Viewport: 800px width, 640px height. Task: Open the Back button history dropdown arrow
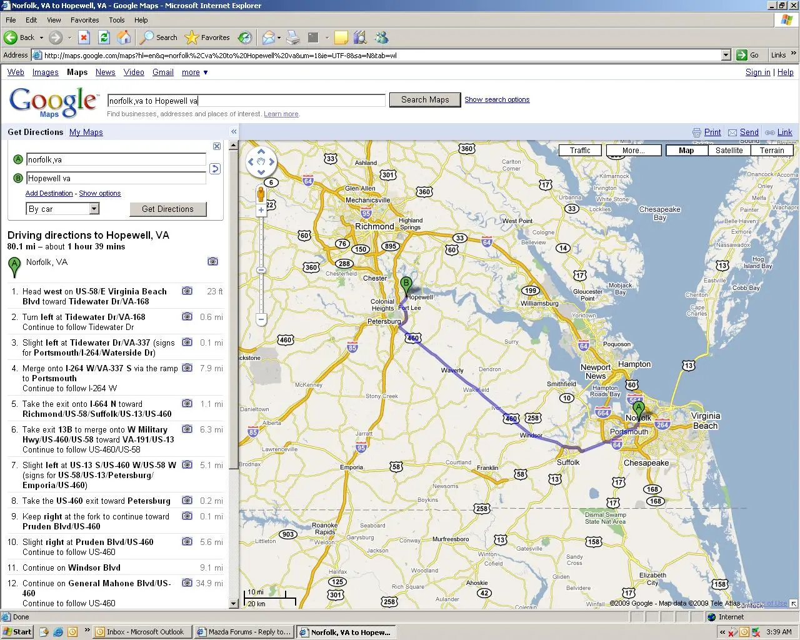coord(41,37)
